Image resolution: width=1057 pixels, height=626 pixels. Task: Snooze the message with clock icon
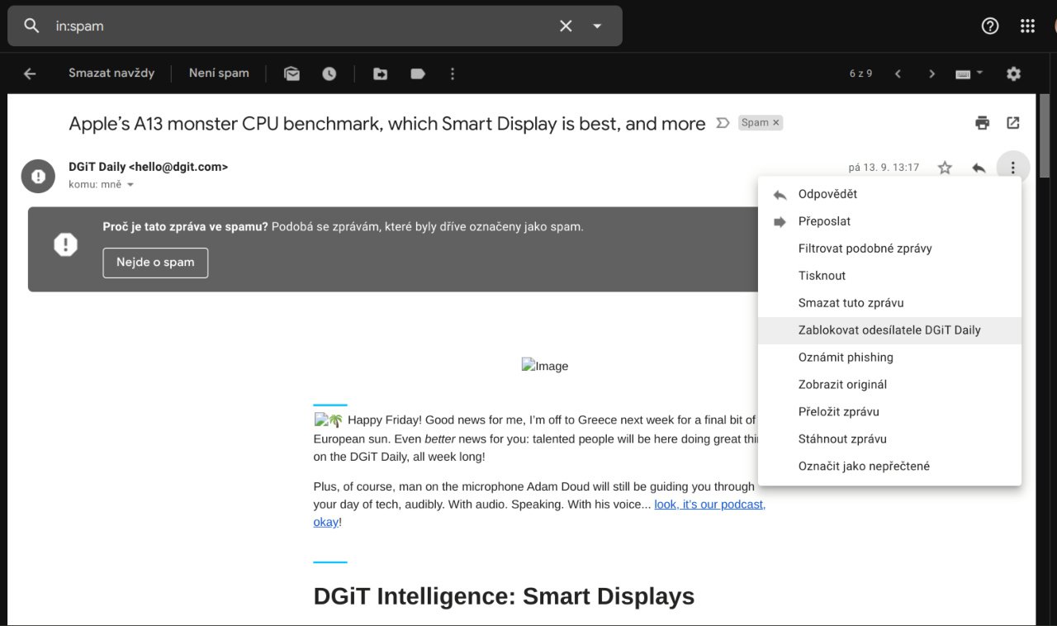329,74
